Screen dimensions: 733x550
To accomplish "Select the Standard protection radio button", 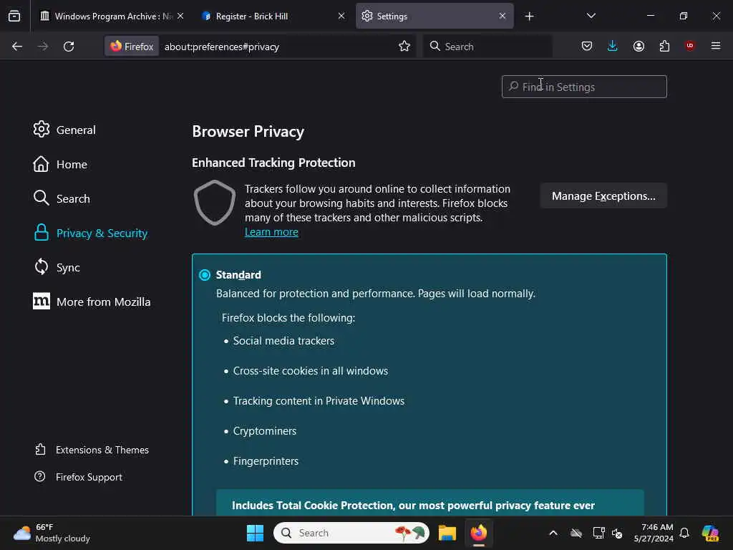I will tap(204, 274).
